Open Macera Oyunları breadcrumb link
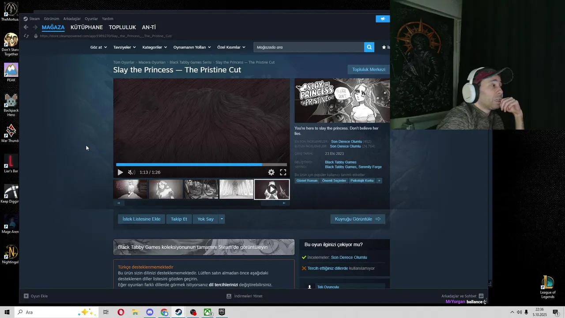The image size is (565, 318). tap(152, 62)
